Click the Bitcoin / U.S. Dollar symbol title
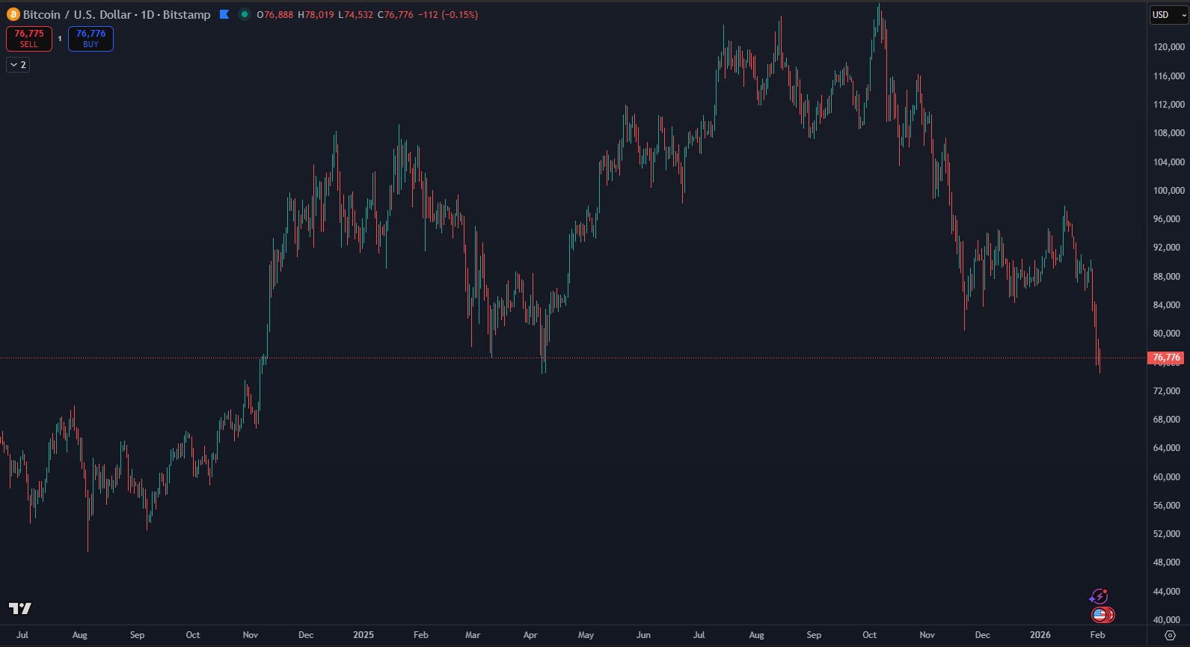This screenshot has height=647, width=1190. tap(77, 15)
